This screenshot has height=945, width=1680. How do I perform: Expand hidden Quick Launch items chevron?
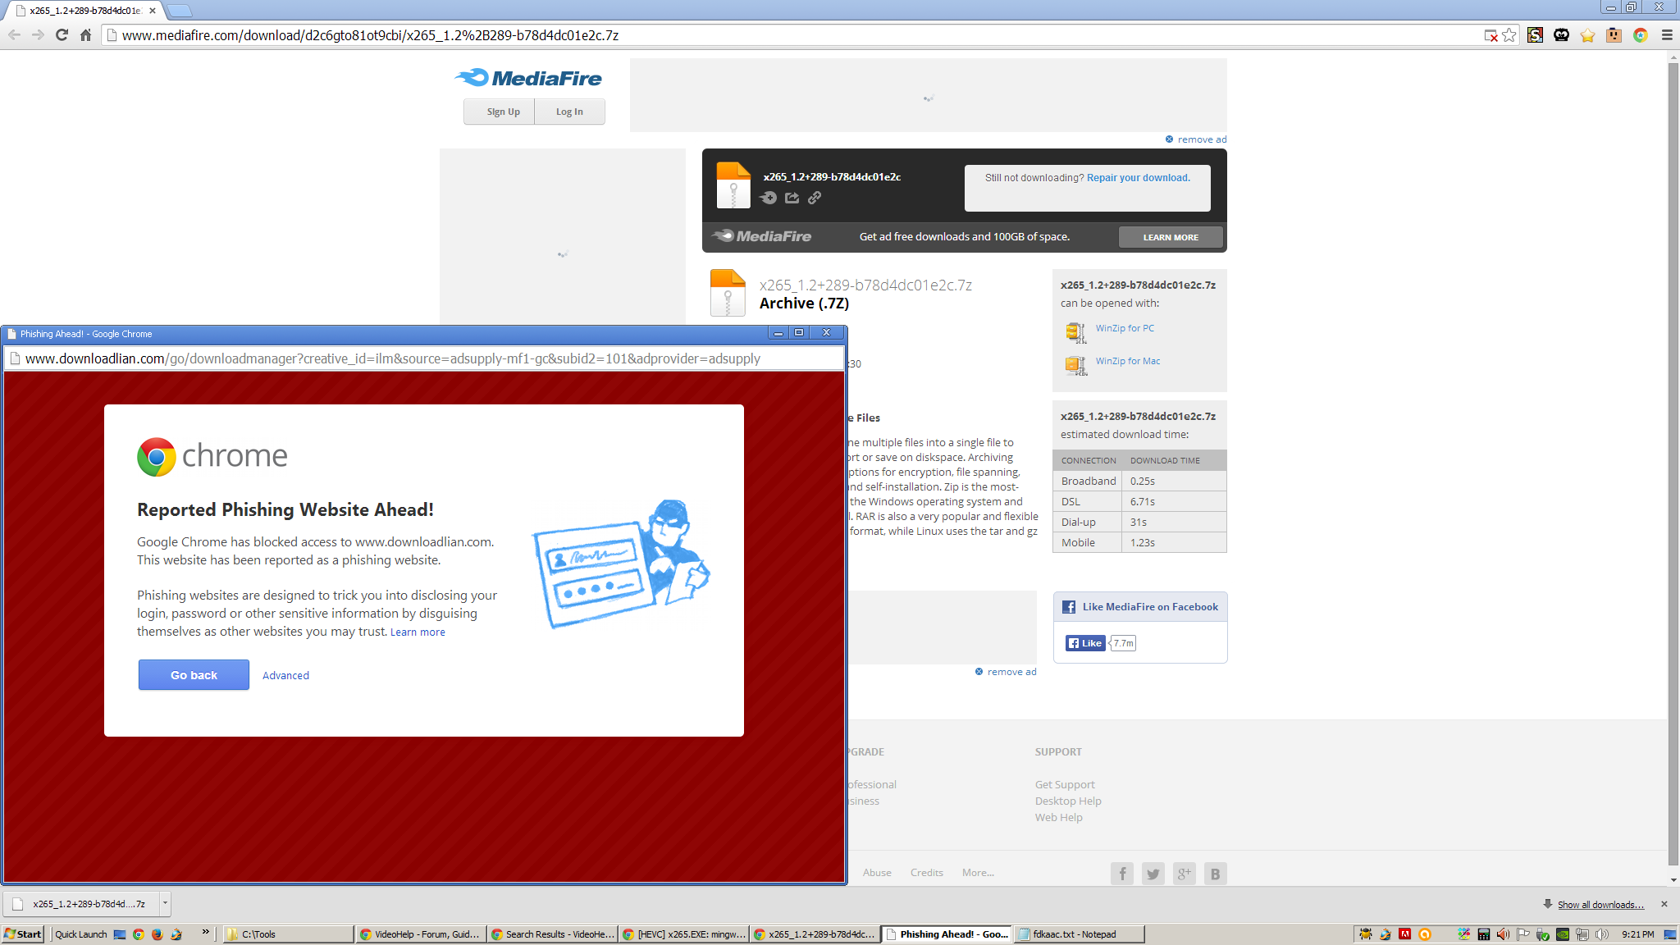click(205, 933)
